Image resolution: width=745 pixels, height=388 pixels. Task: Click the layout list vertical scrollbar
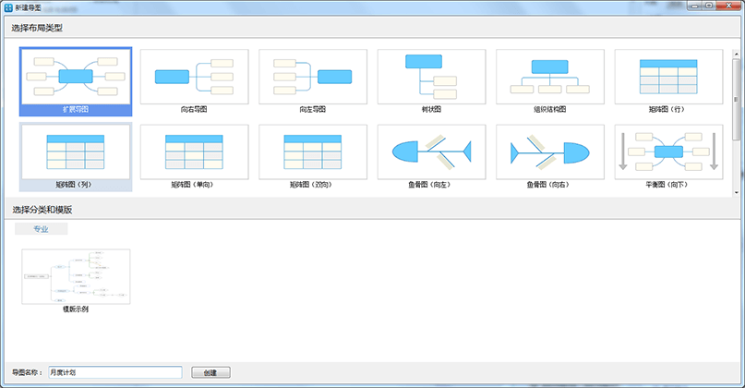(x=736, y=92)
